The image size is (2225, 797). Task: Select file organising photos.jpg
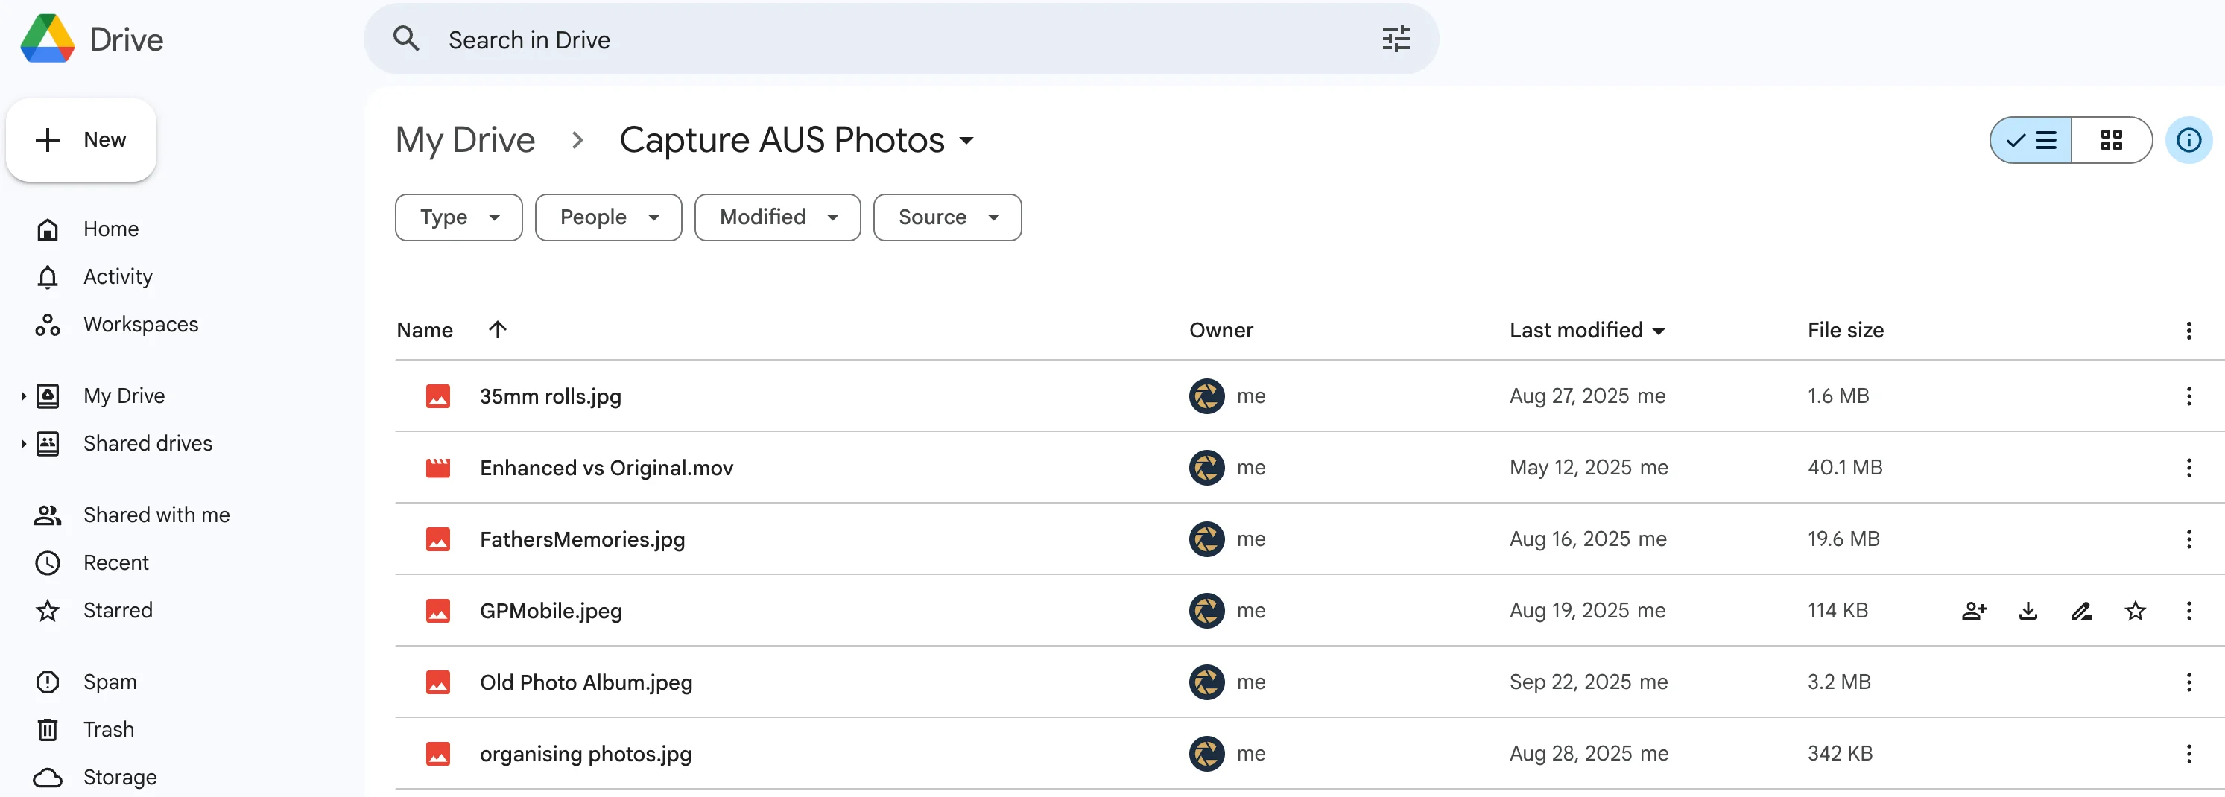click(x=586, y=754)
